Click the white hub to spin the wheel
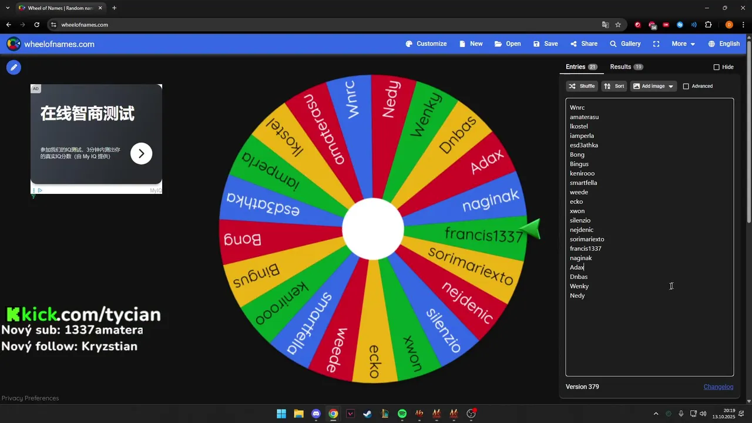The width and height of the screenshot is (752, 423). pyautogui.click(x=373, y=229)
